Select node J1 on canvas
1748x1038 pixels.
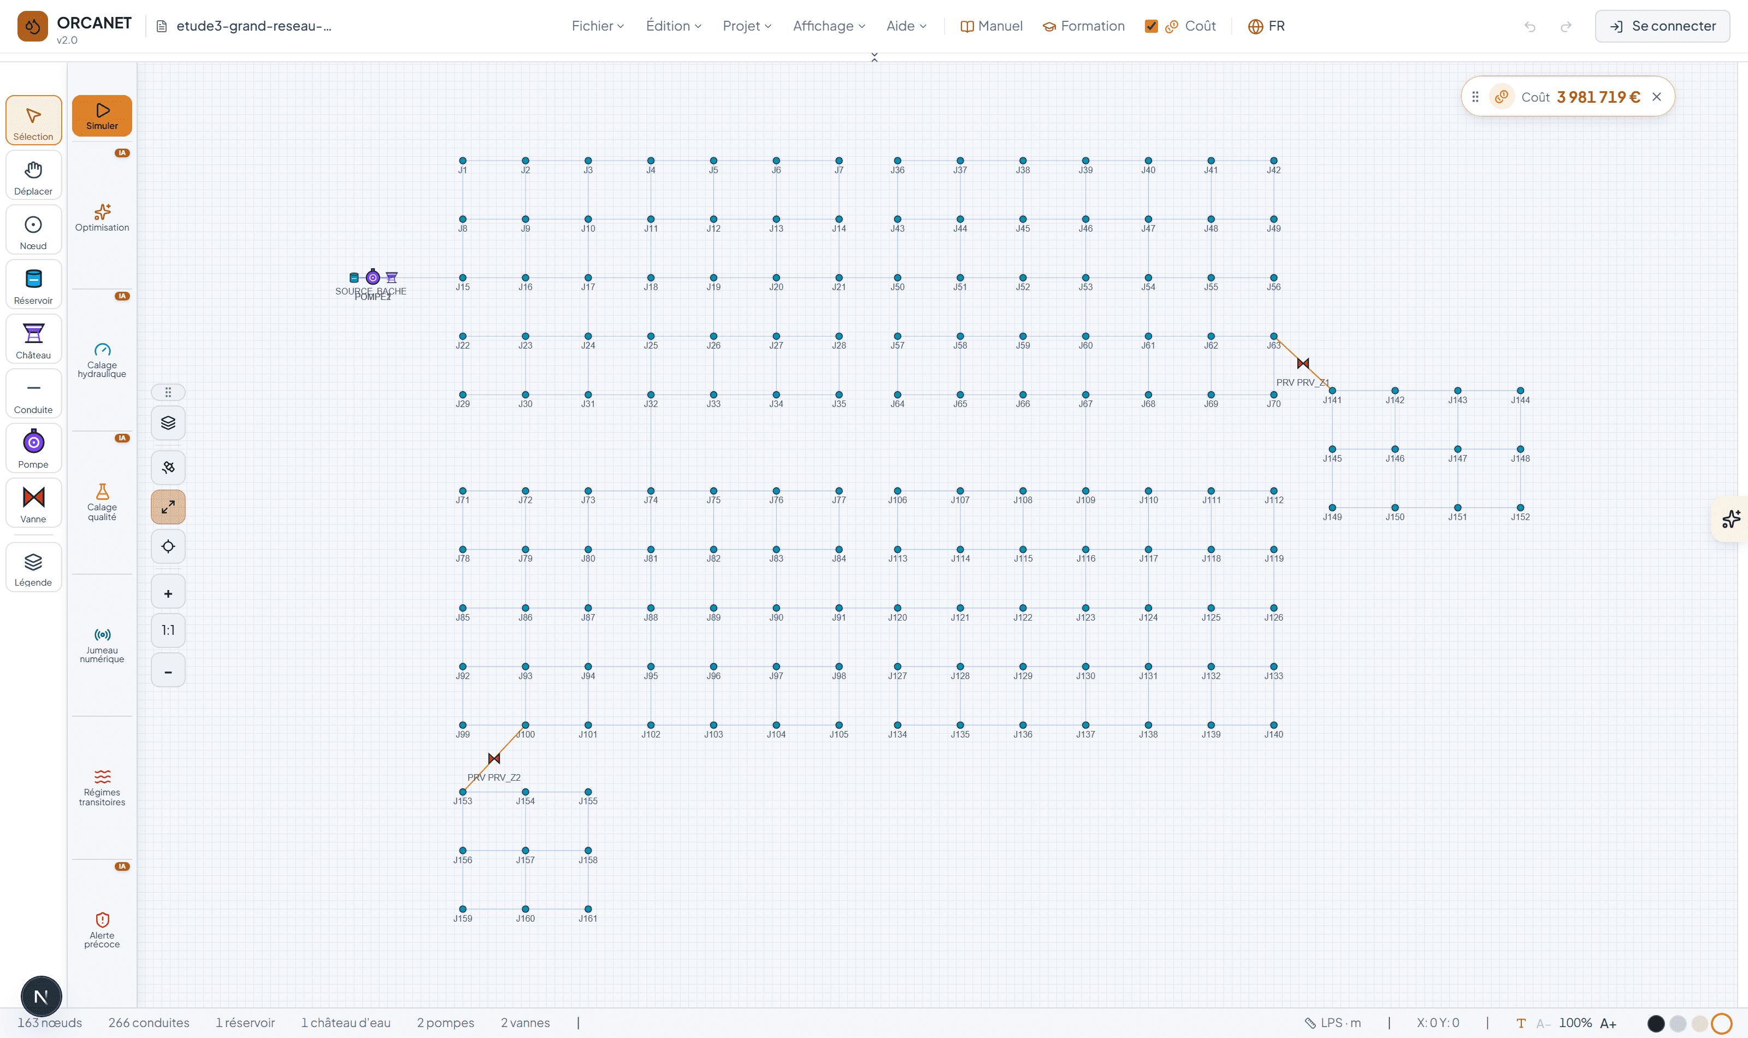[462, 161]
